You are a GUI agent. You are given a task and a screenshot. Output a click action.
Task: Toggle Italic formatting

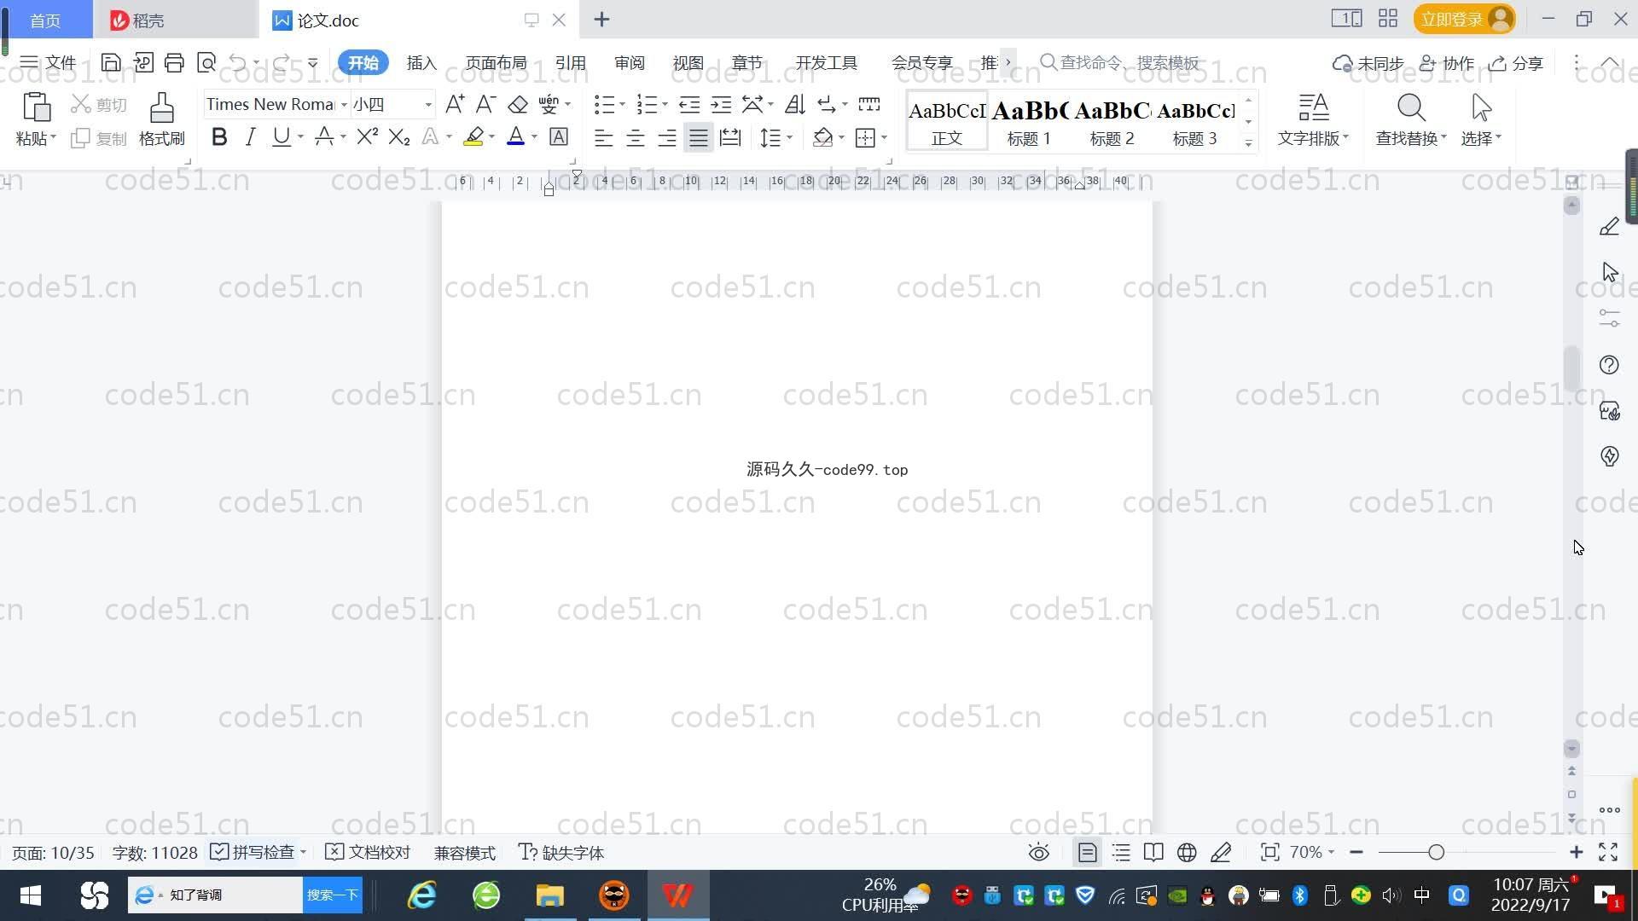[250, 136]
